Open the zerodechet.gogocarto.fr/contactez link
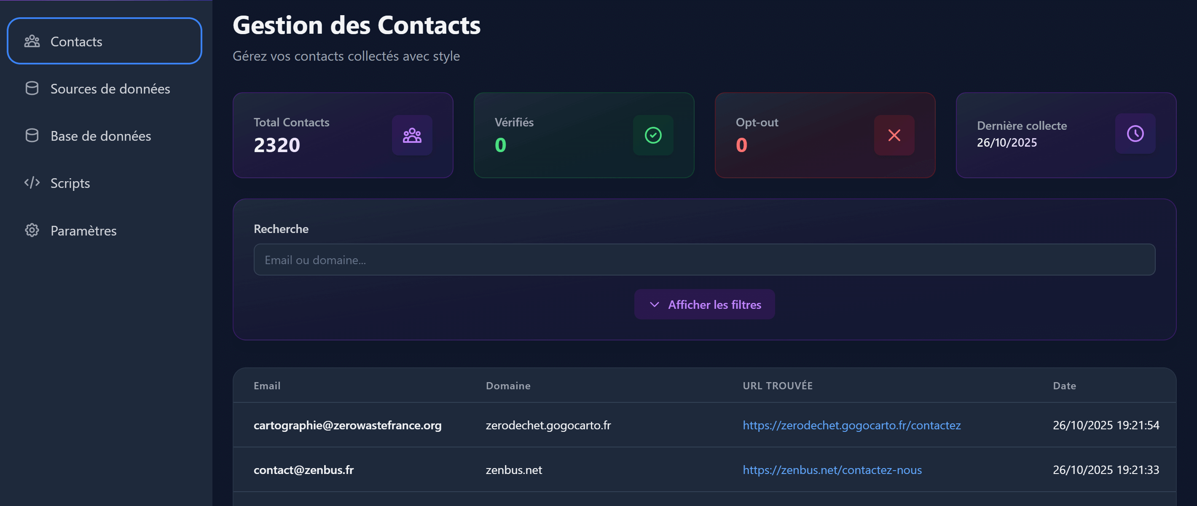Viewport: 1197px width, 506px height. 851,425
